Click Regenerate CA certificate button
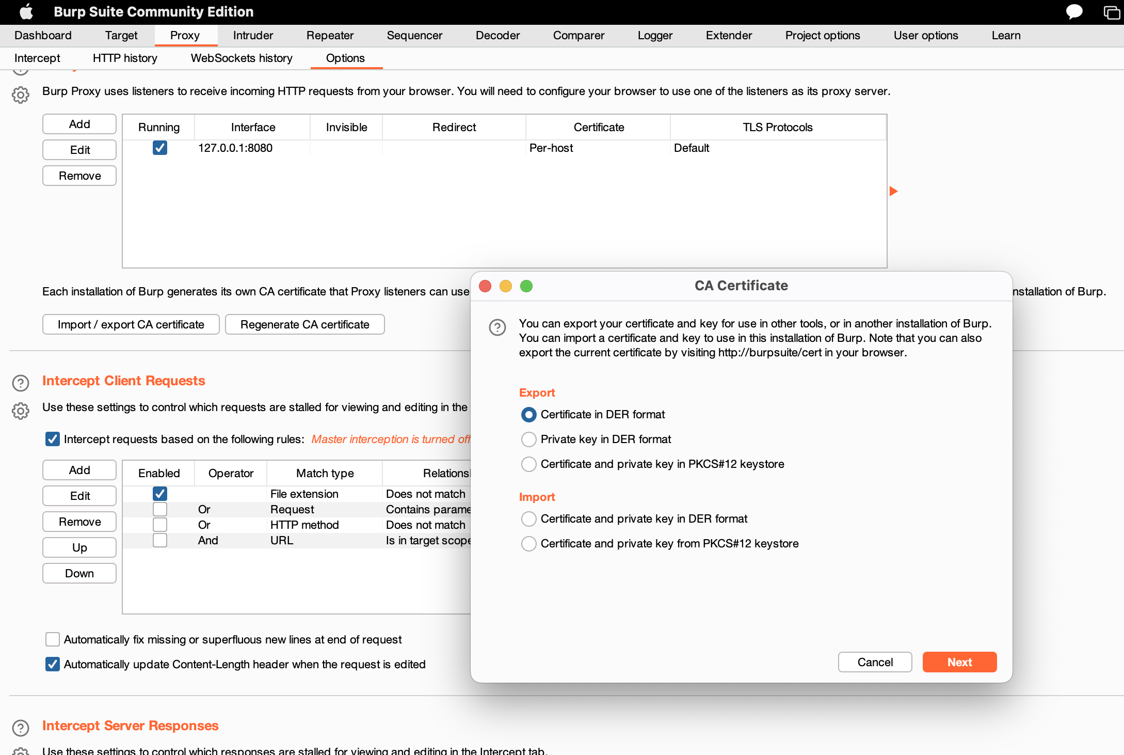1124x755 pixels. [304, 325]
